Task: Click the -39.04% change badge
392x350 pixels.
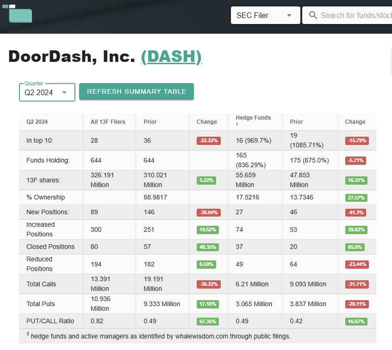Action: tap(209, 212)
